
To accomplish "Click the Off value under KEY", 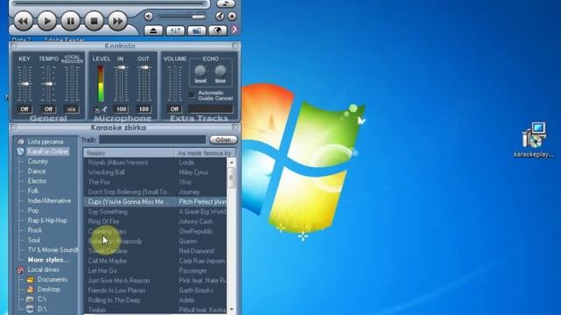I will coord(25,108).
